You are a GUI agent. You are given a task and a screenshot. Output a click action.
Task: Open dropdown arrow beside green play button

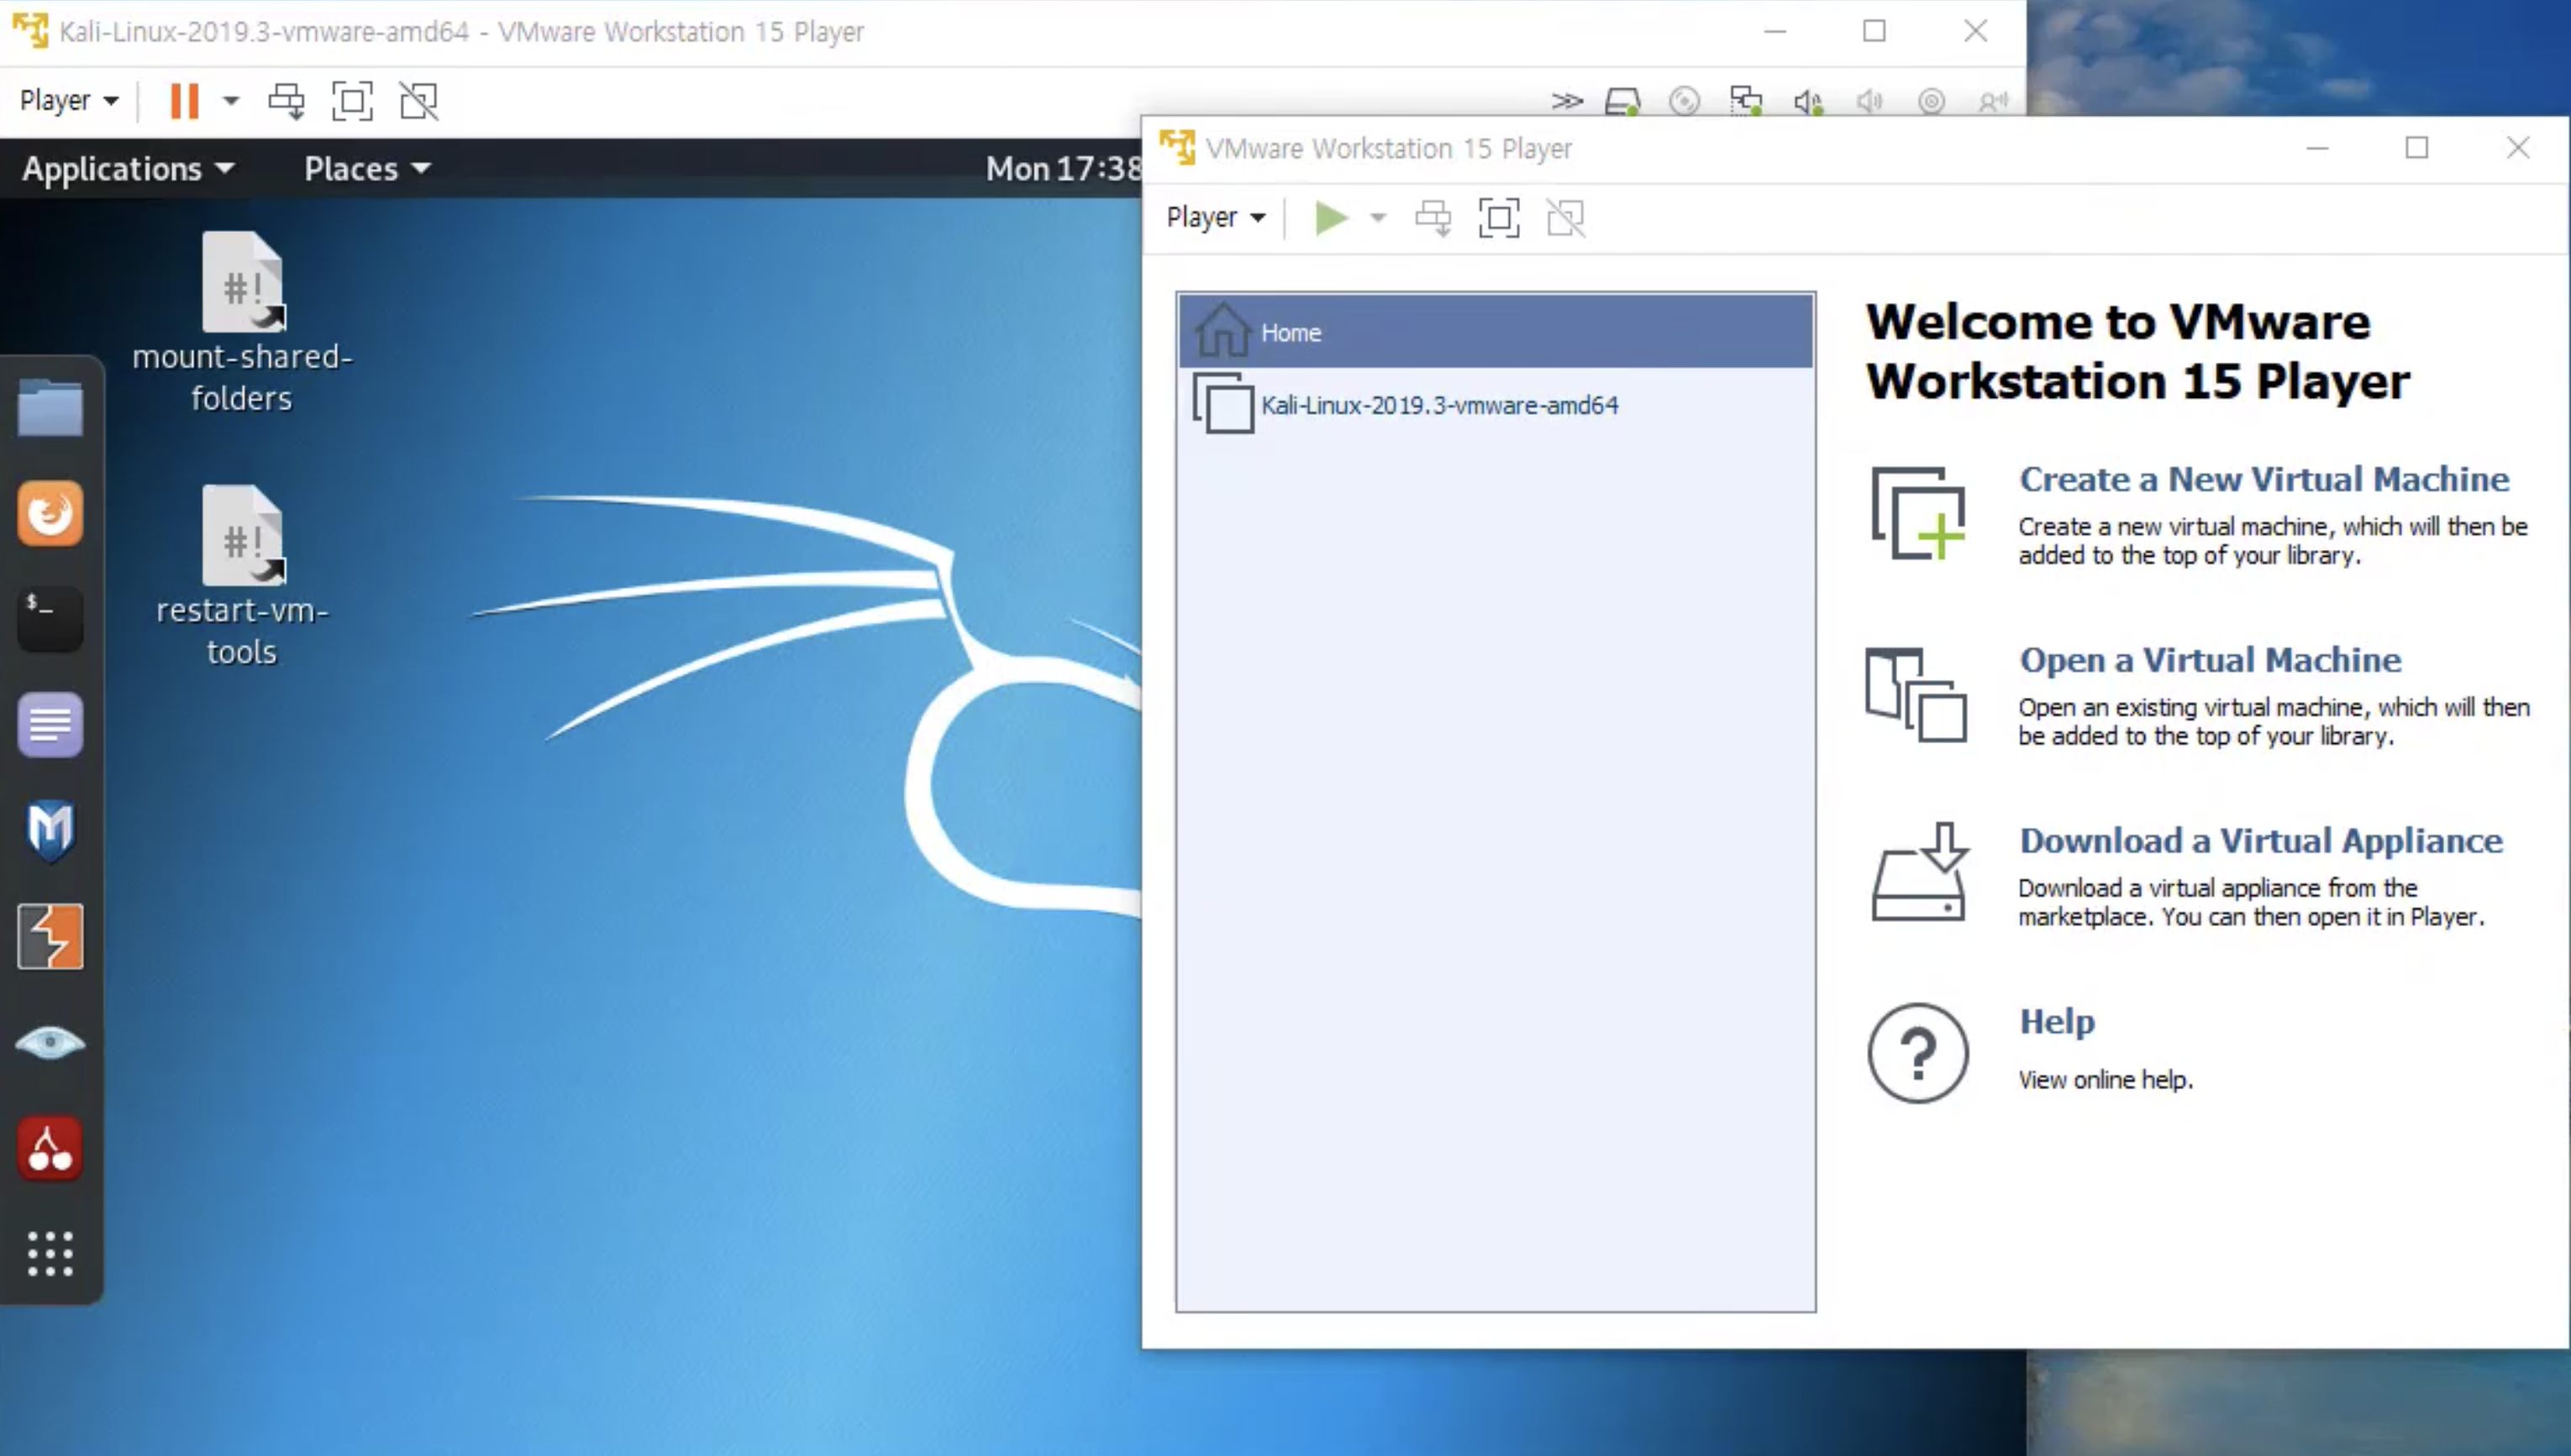point(1378,218)
